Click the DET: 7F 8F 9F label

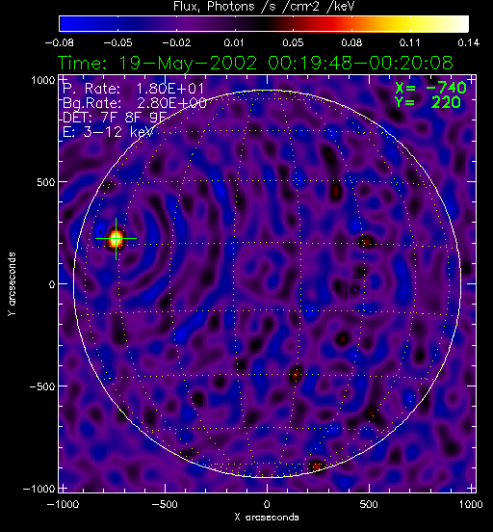click(x=115, y=118)
